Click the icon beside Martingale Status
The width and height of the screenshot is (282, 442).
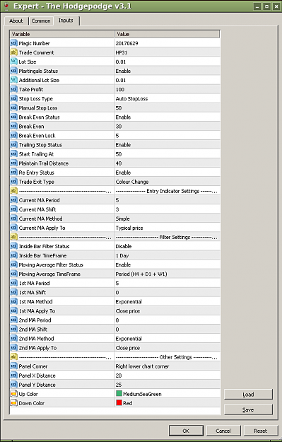coord(14,71)
